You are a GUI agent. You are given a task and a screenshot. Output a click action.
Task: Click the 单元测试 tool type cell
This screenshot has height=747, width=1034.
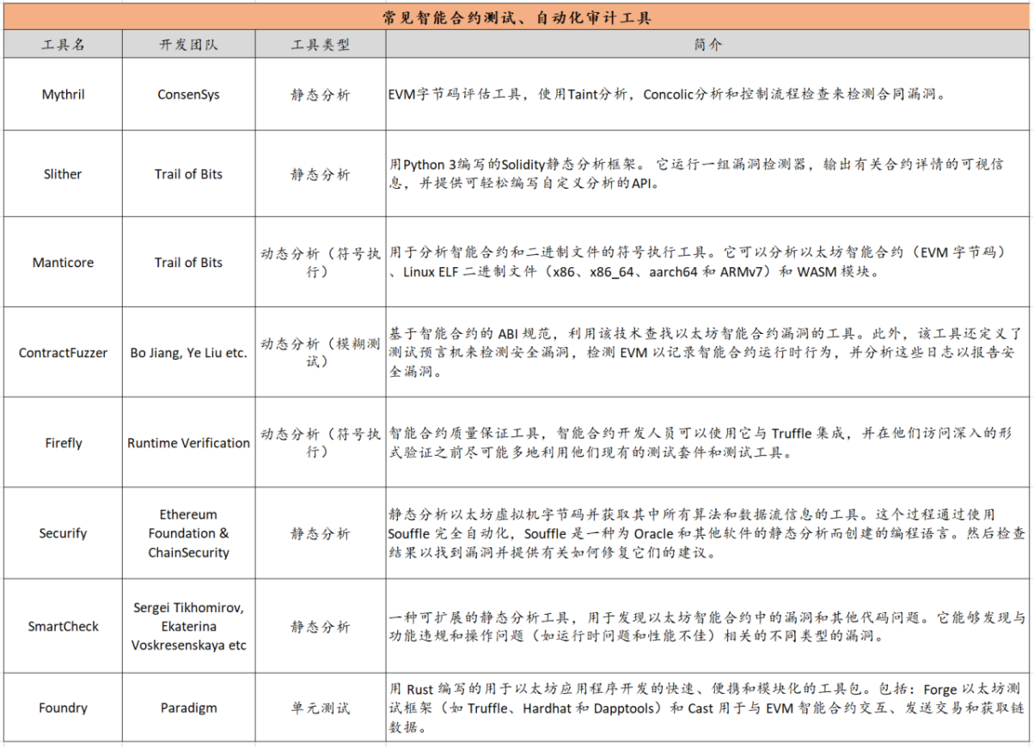click(x=320, y=708)
